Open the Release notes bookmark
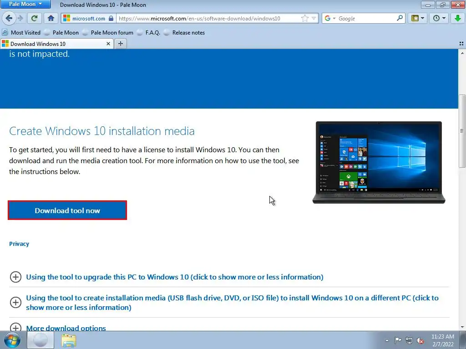466x349 pixels. pos(185,33)
